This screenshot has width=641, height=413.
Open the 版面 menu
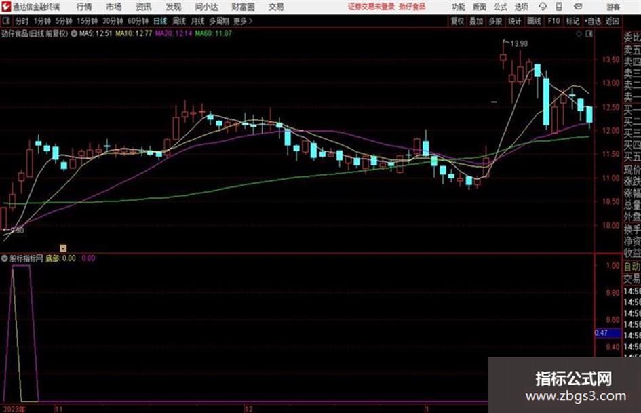(479, 7)
